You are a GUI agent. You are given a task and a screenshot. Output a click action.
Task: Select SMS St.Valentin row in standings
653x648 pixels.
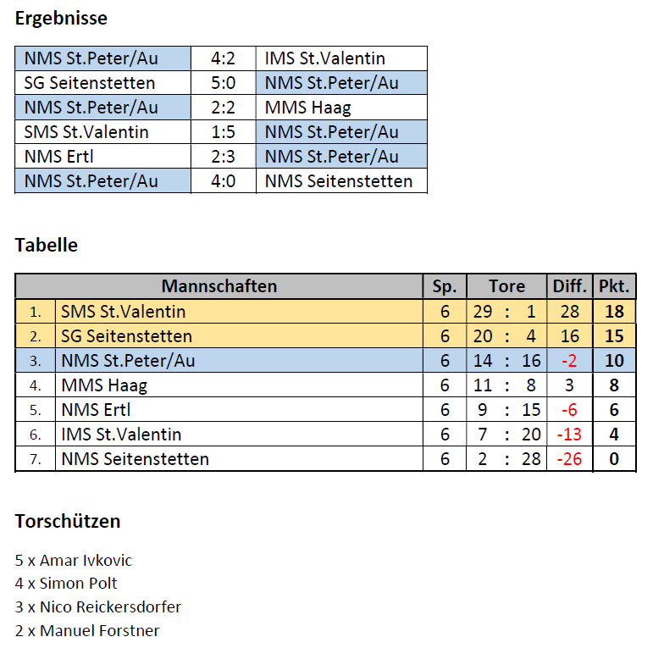[325, 312]
